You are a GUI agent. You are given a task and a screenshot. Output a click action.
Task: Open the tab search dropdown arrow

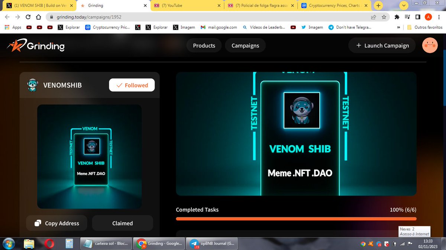coord(404,6)
